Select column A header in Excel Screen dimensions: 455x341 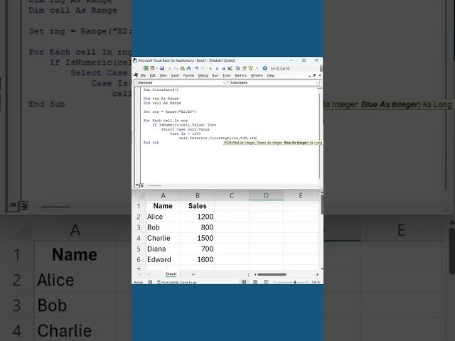[163, 196]
